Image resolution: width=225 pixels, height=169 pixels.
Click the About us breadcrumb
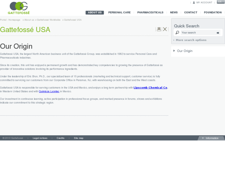pos(29,20)
